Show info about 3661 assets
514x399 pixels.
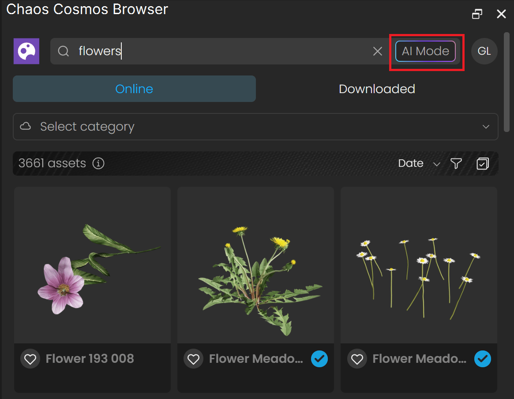pos(98,163)
